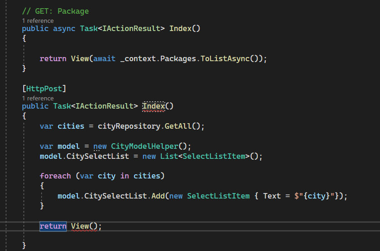Open the "1 reference" CodeLens below [HttpPost]
Image resolution: width=380 pixels, height=251 pixels.
click(38, 98)
